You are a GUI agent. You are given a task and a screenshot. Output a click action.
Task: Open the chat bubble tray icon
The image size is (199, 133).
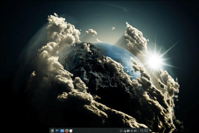tap(128, 131)
